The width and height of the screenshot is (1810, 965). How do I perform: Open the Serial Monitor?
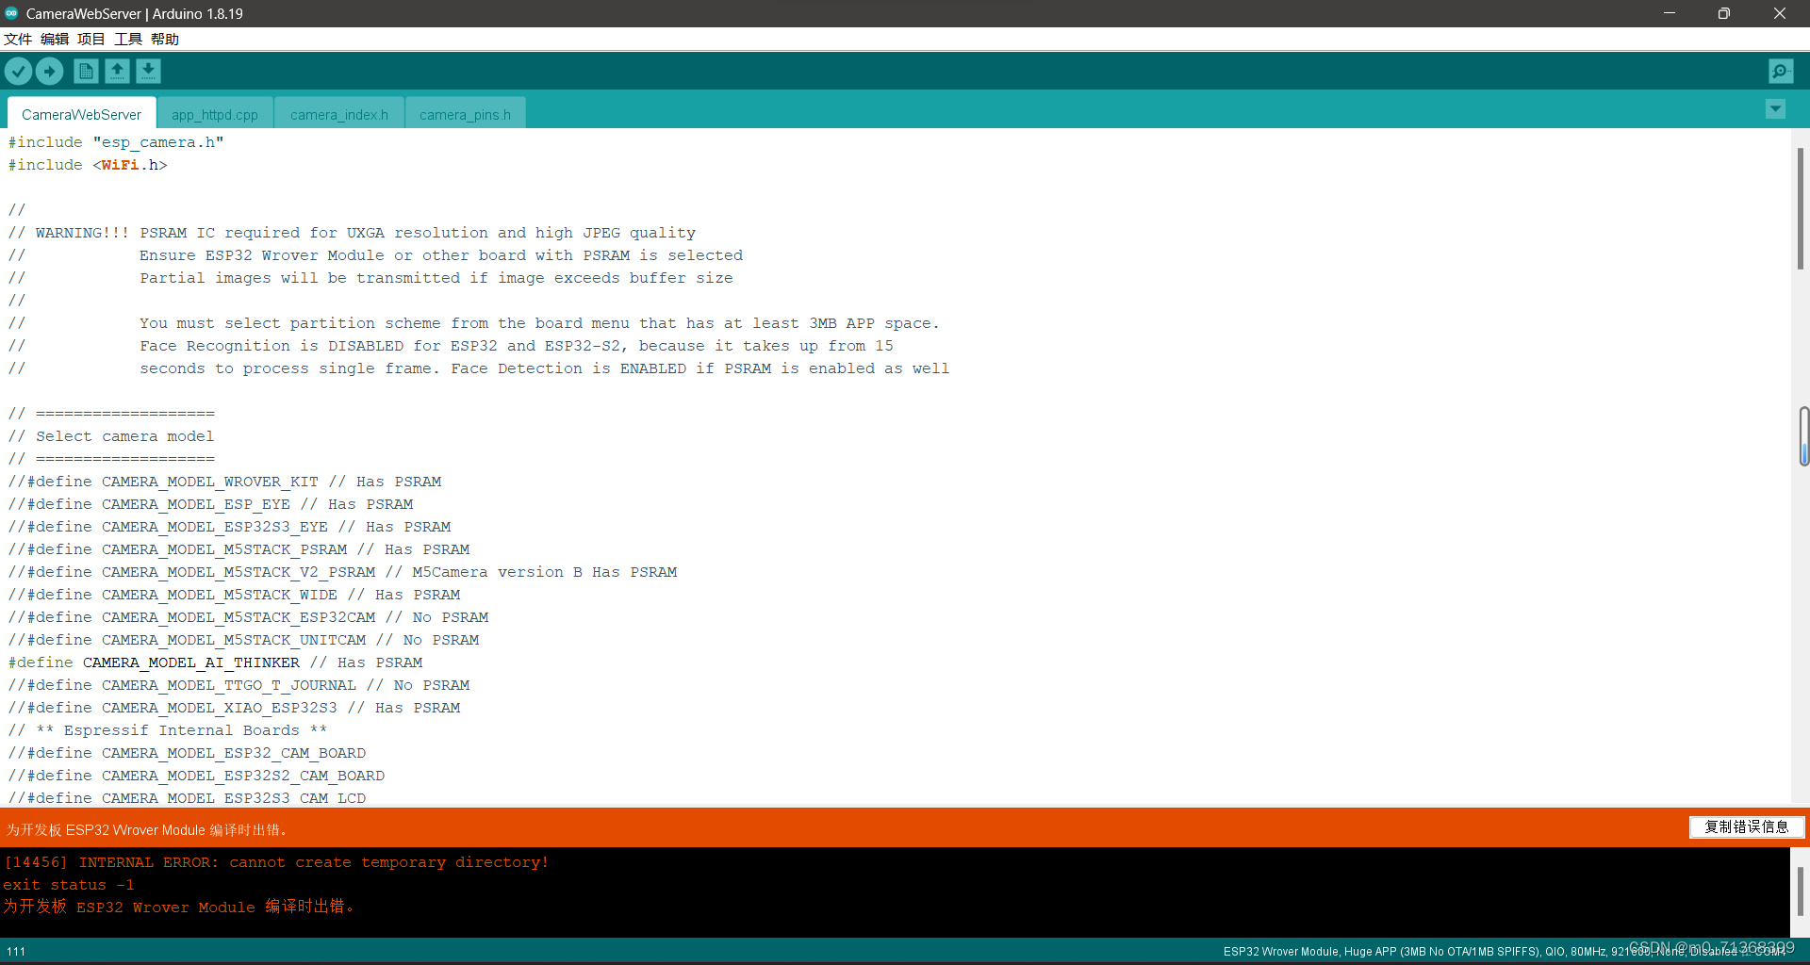(x=1780, y=71)
